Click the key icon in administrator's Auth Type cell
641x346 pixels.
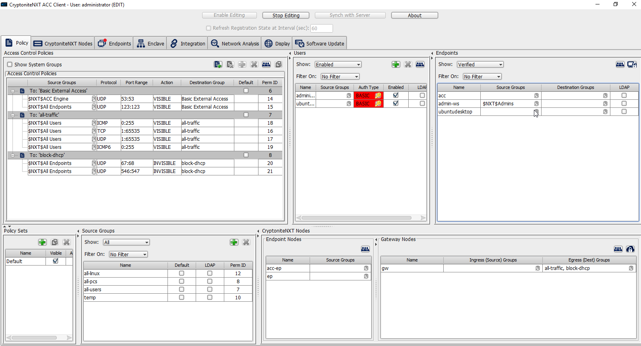(x=378, y=96)
